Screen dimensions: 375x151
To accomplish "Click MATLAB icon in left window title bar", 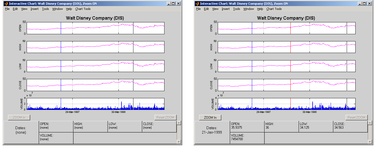I will (x=6, y=4).
